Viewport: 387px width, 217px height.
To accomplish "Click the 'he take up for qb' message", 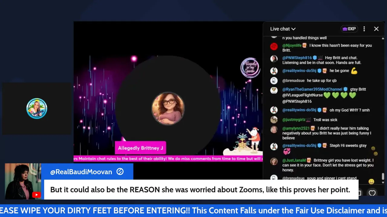I will tap(322, 80).
